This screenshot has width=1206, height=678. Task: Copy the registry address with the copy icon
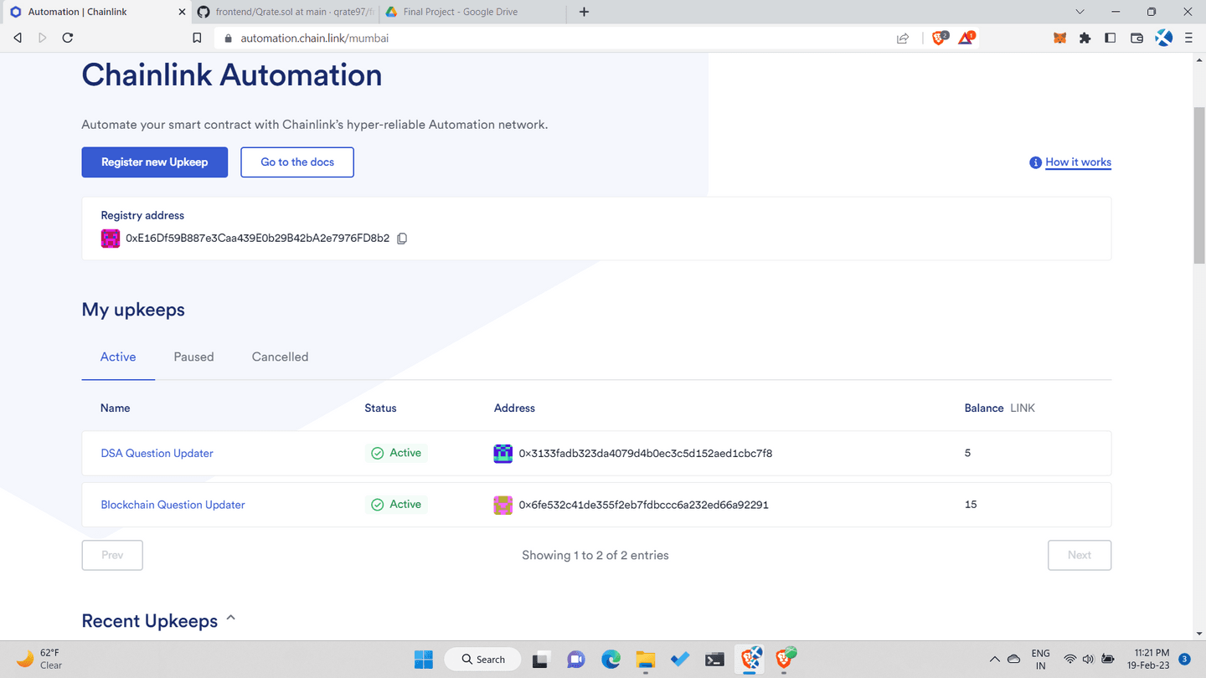pos(402,239)
